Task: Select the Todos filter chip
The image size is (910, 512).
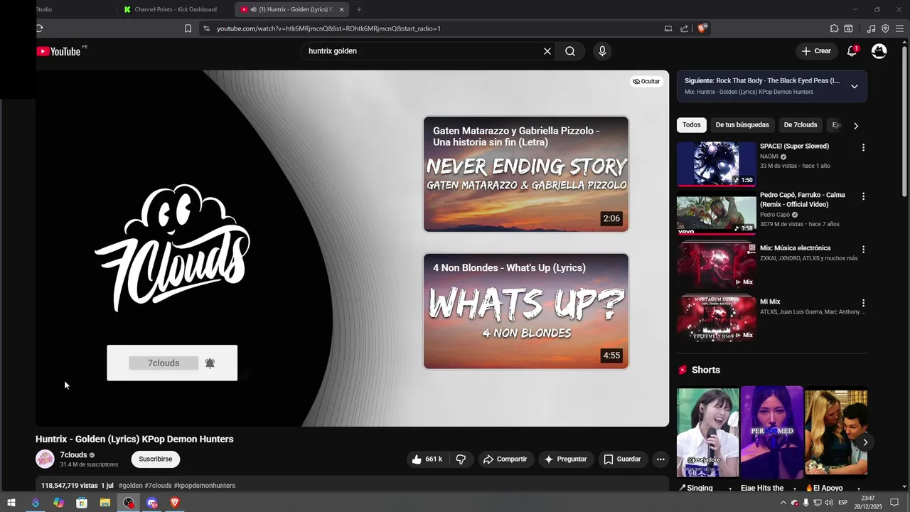Action: click(x=692, y=125)
